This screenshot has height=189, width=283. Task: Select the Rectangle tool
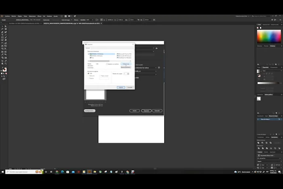pyautogui.click(x=2, y=37)
